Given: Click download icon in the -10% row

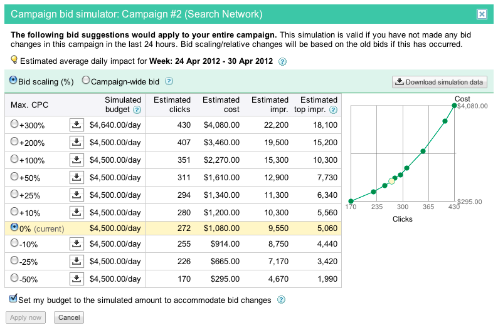Looking at the screenshot, I should pyautogui.click(x=76, y=245).
